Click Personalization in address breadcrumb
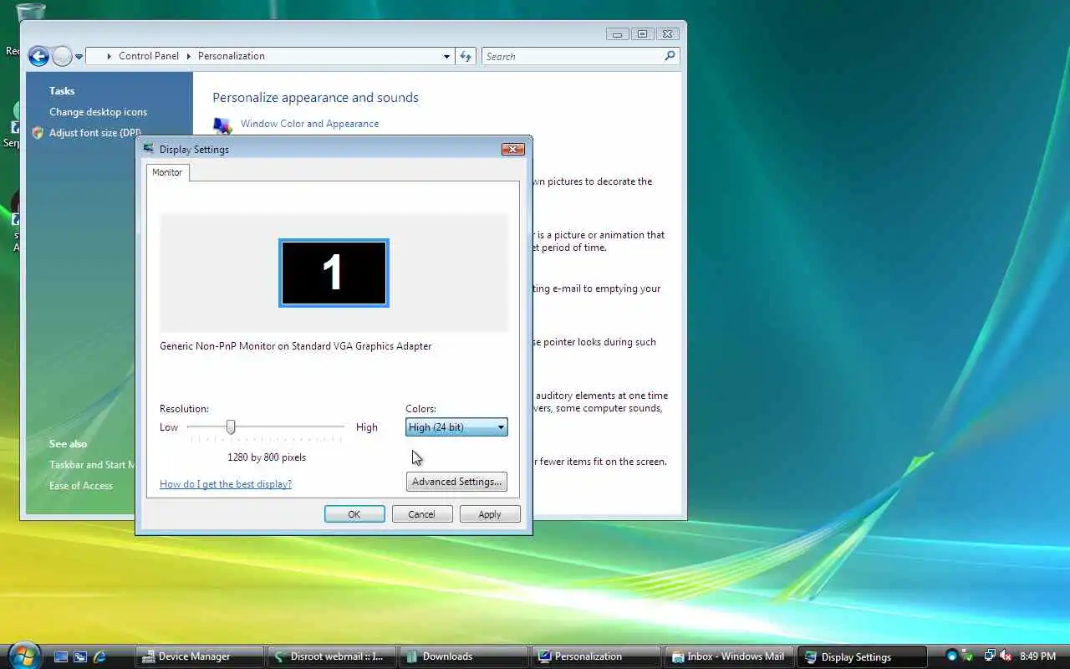This screenshot has height=669, width=1070. 232,56
